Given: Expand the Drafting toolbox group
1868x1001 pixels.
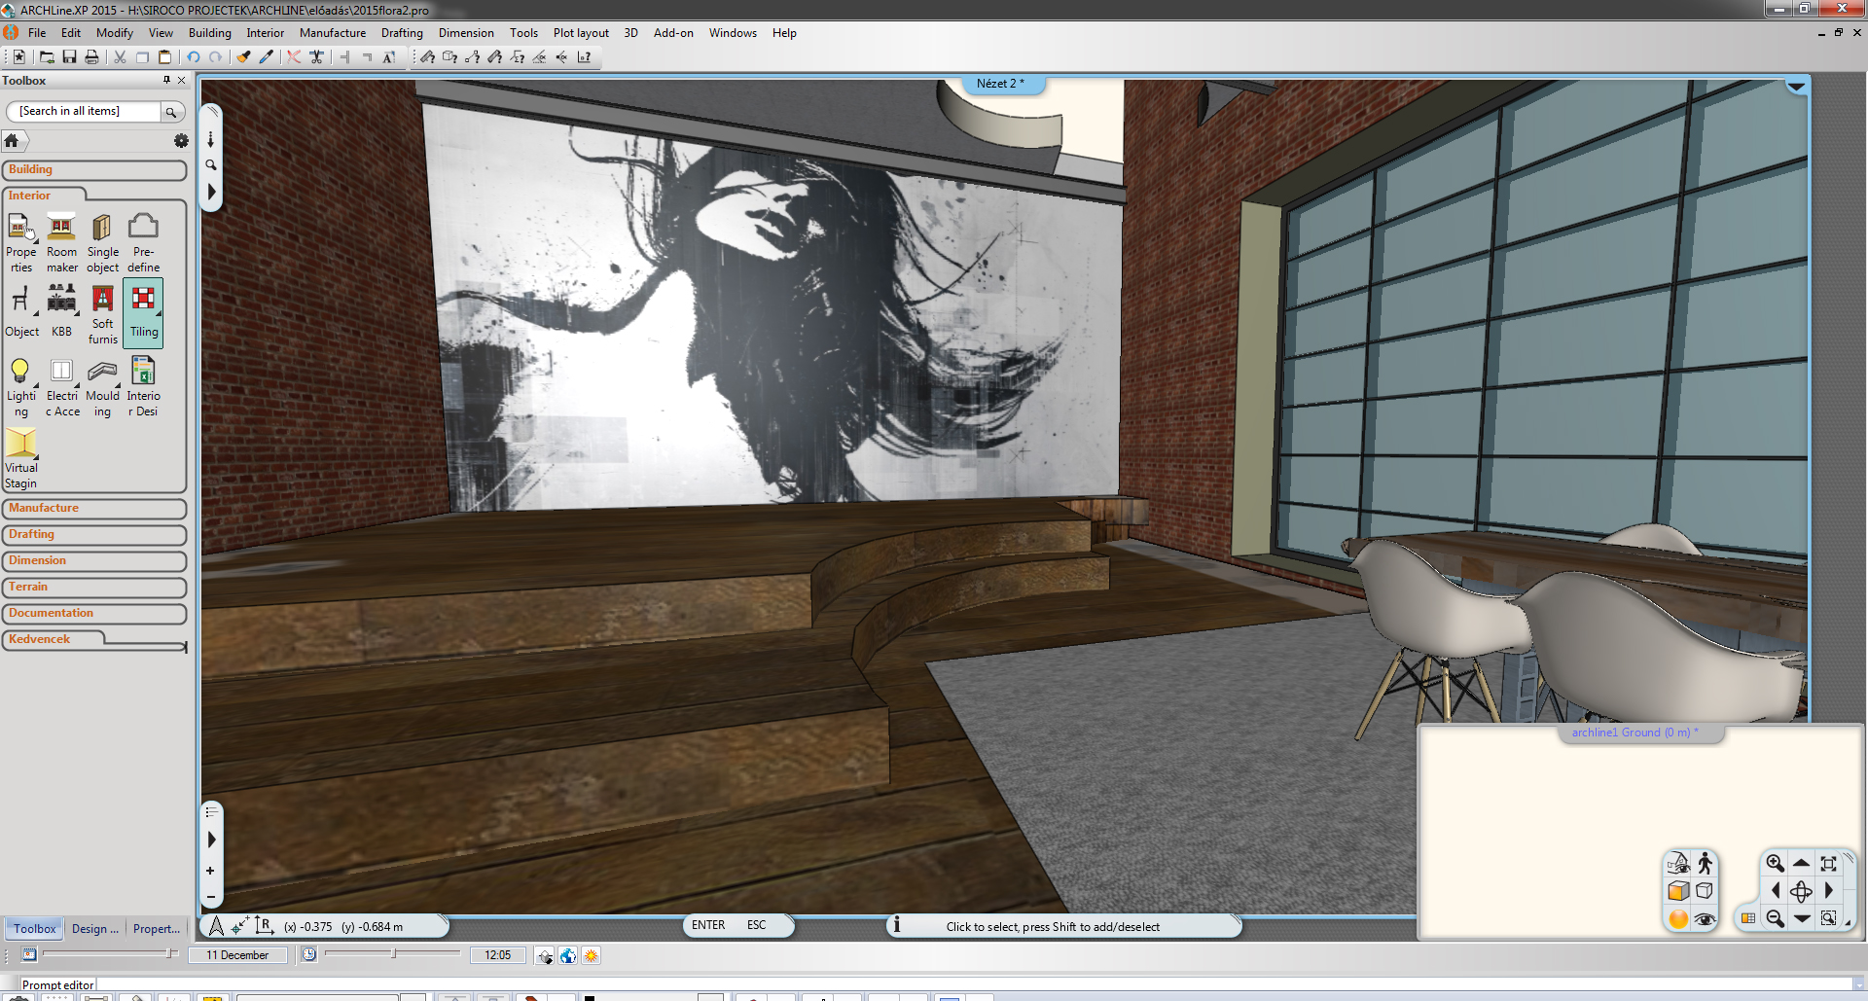Looking at the screenshot, I should pyautogui.click(x=94, y=535).
